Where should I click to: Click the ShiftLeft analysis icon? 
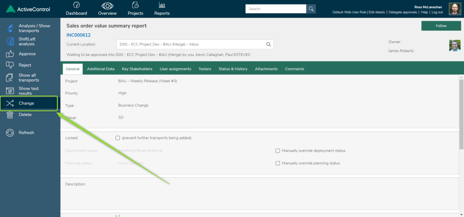point(10,42)
